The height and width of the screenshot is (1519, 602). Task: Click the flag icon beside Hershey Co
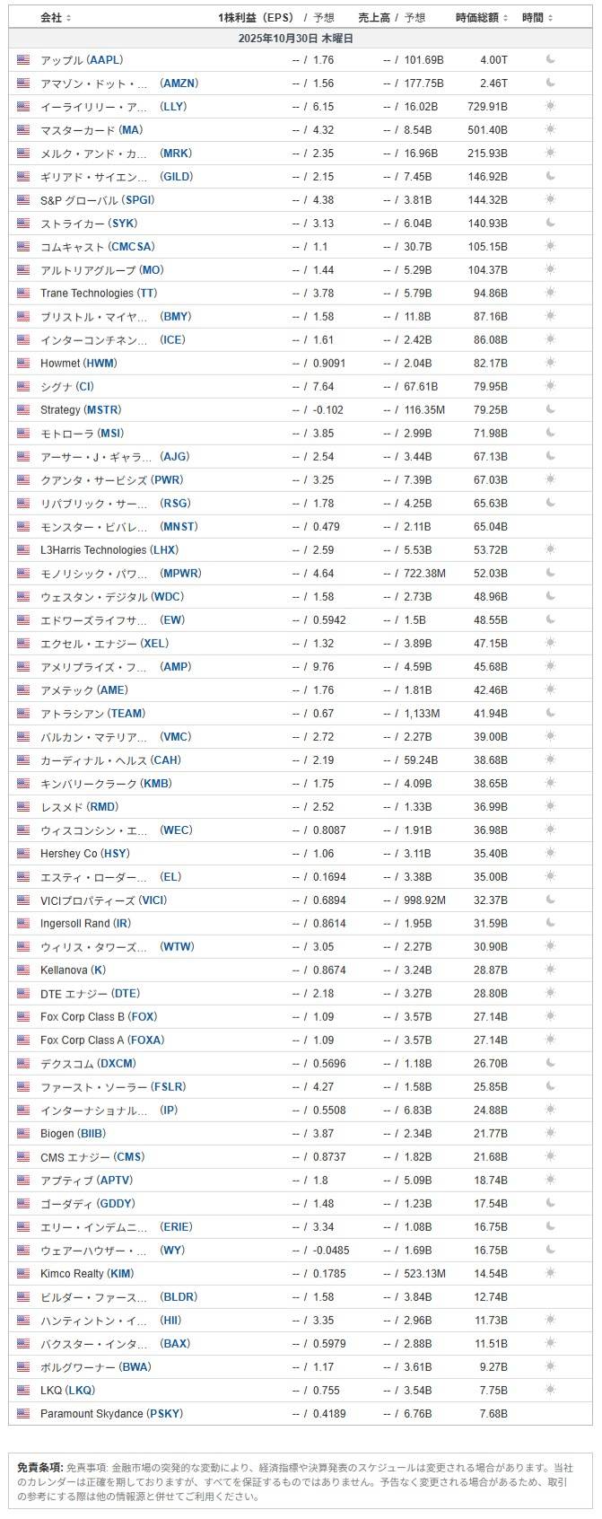pos(23,854)
